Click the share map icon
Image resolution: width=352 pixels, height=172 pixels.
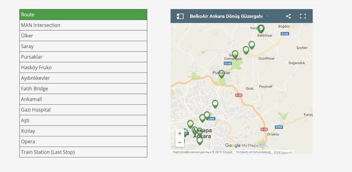pos(288,16)
